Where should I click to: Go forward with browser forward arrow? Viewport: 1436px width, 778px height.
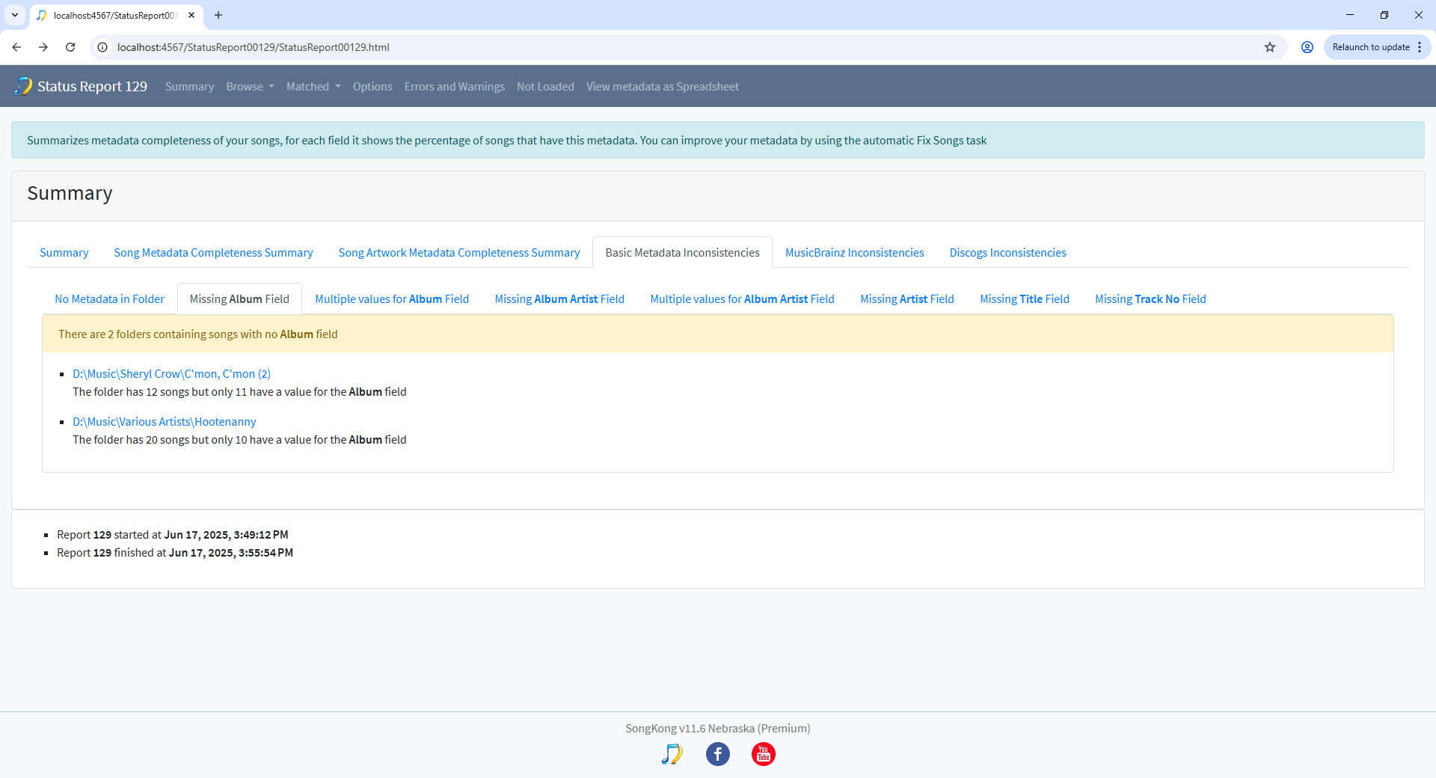point(43,47)
